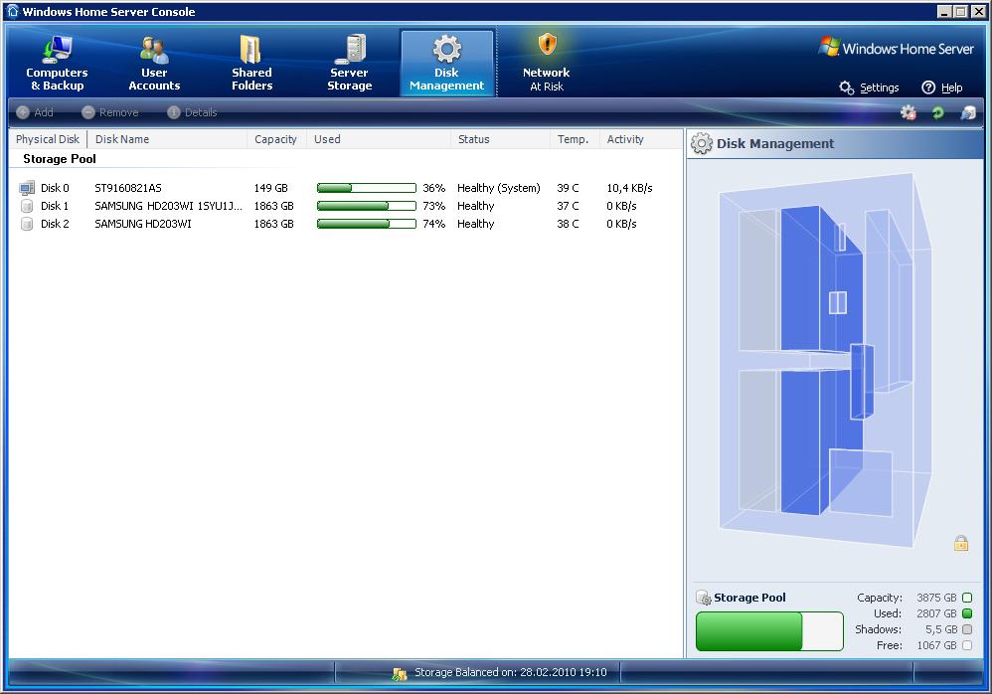The image size is (992, 694).
Task: Click the Add button in the toolbar
Action: pyautogui.click(x=35, y=112)
